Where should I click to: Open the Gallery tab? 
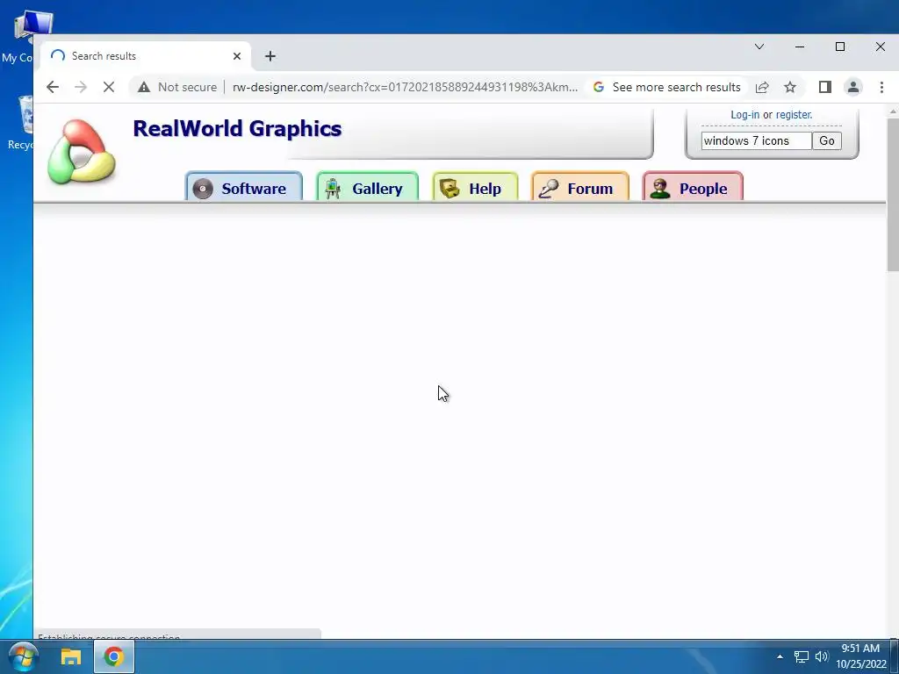coord(368,187)
